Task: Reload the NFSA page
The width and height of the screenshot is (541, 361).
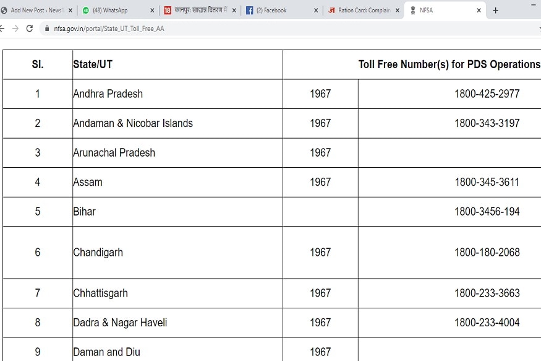Action: point(29,28)
